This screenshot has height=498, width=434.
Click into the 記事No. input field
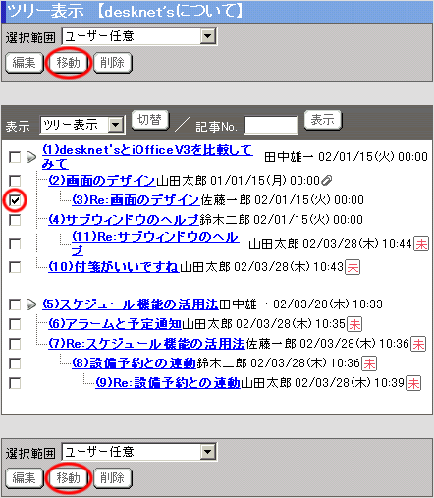[271, 125]
